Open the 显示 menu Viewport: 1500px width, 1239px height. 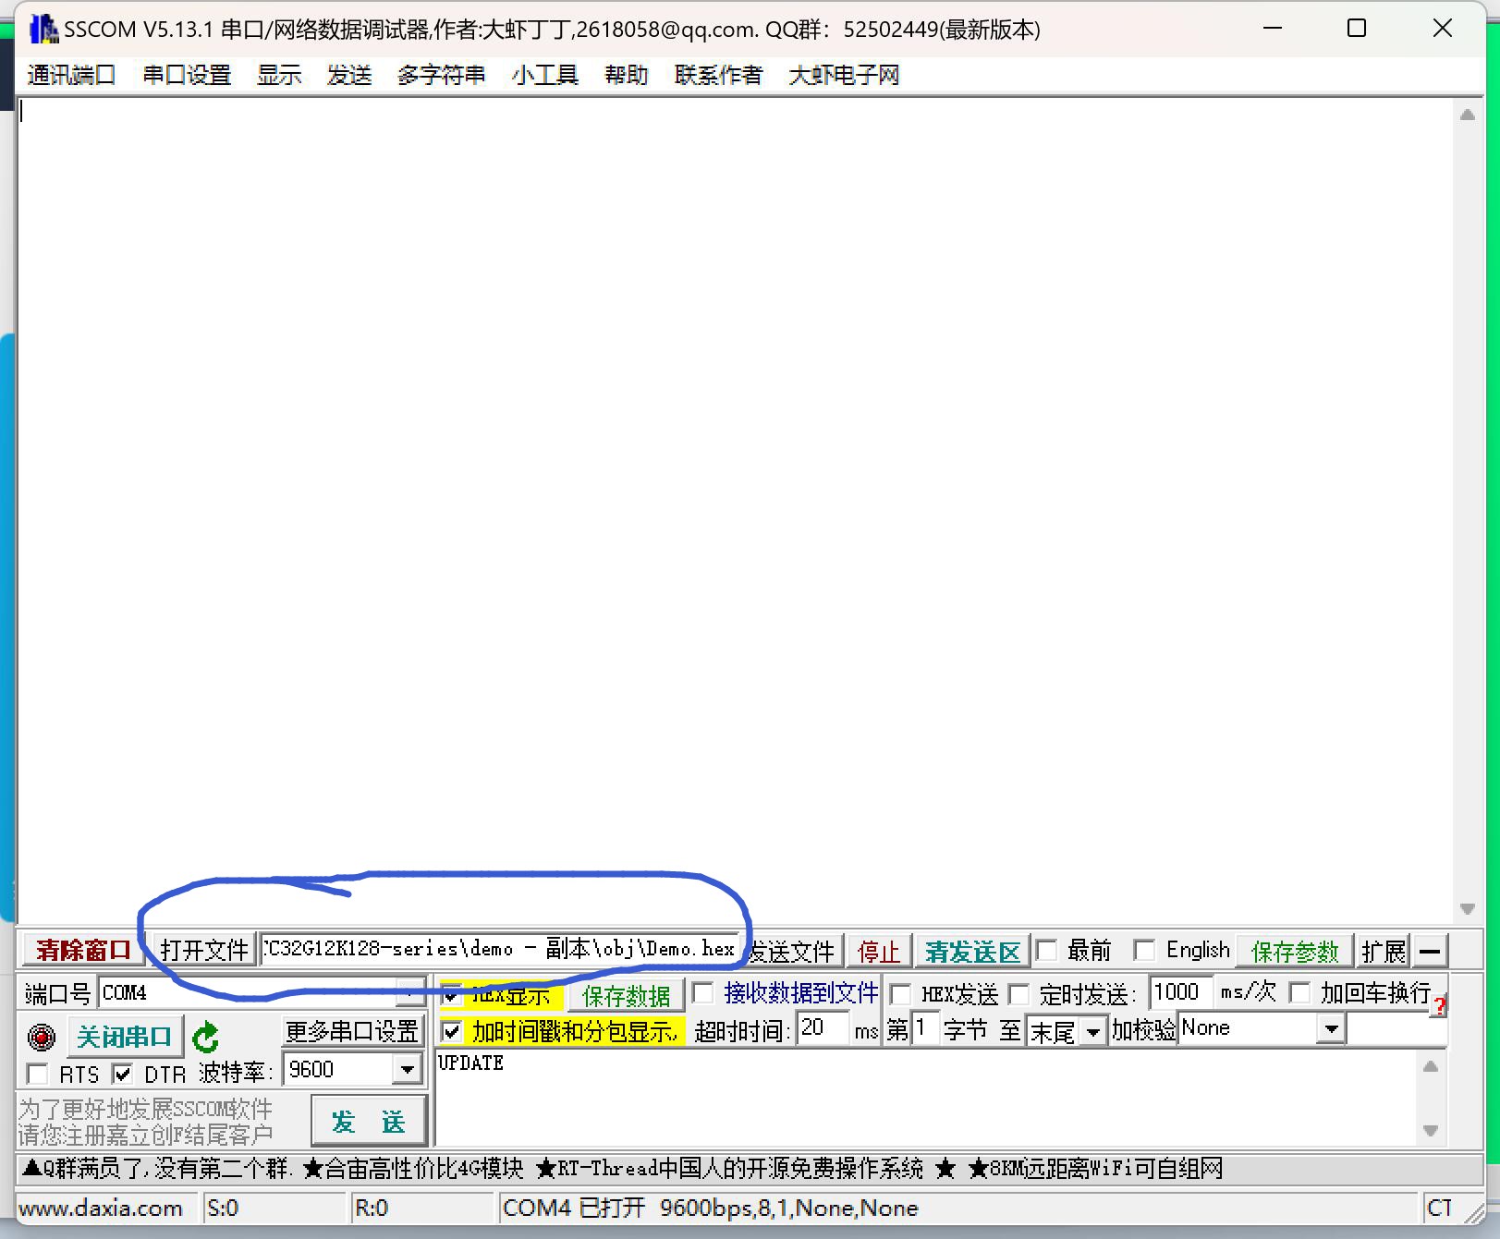pyautogui.click(x=279, y=75)
